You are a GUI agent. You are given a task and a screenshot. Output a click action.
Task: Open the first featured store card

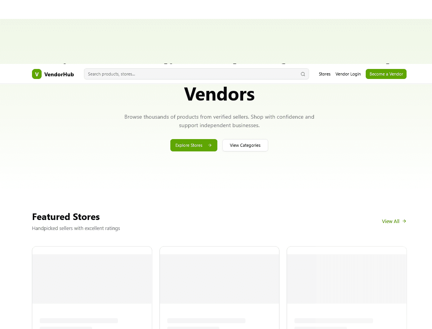click(92, 287)
